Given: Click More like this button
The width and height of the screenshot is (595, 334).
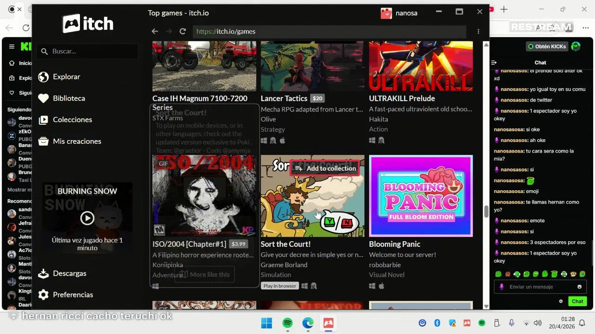Looking at the screenshot, I should 205,274.
